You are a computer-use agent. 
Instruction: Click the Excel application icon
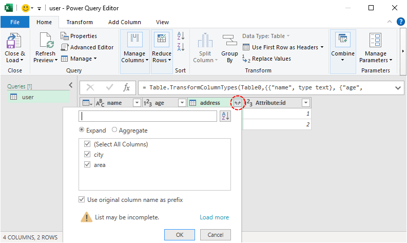point(9,8)
